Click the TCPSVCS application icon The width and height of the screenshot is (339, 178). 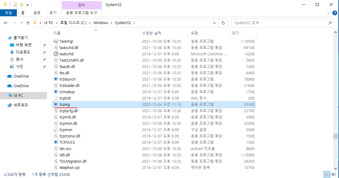pyautogui.click(x=56, y=142)
